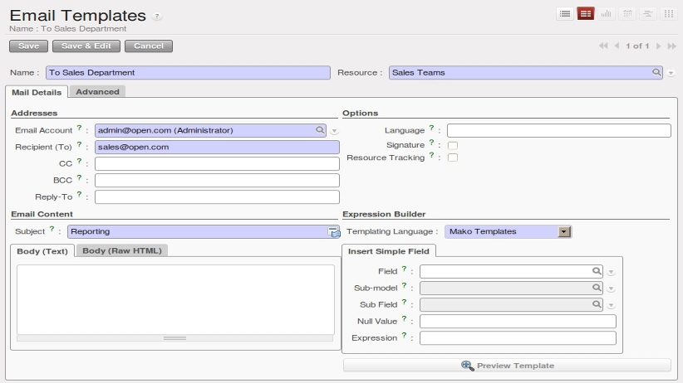Open the graph view icon
The height and width of the screenshot is (383, 683).
[607, 14]
